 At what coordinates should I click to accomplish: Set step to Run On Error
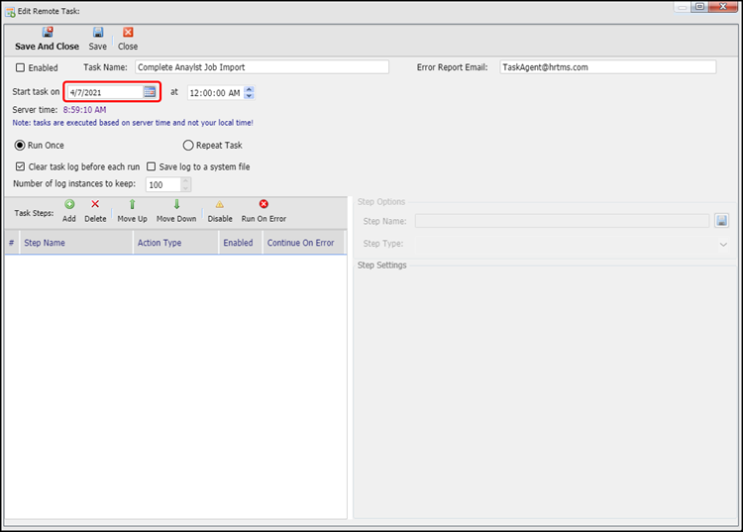pos(264,211)
